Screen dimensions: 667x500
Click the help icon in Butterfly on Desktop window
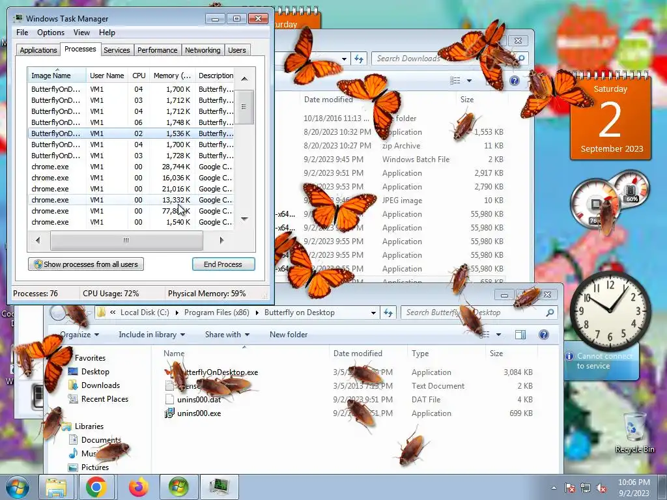tap(544, 335)
